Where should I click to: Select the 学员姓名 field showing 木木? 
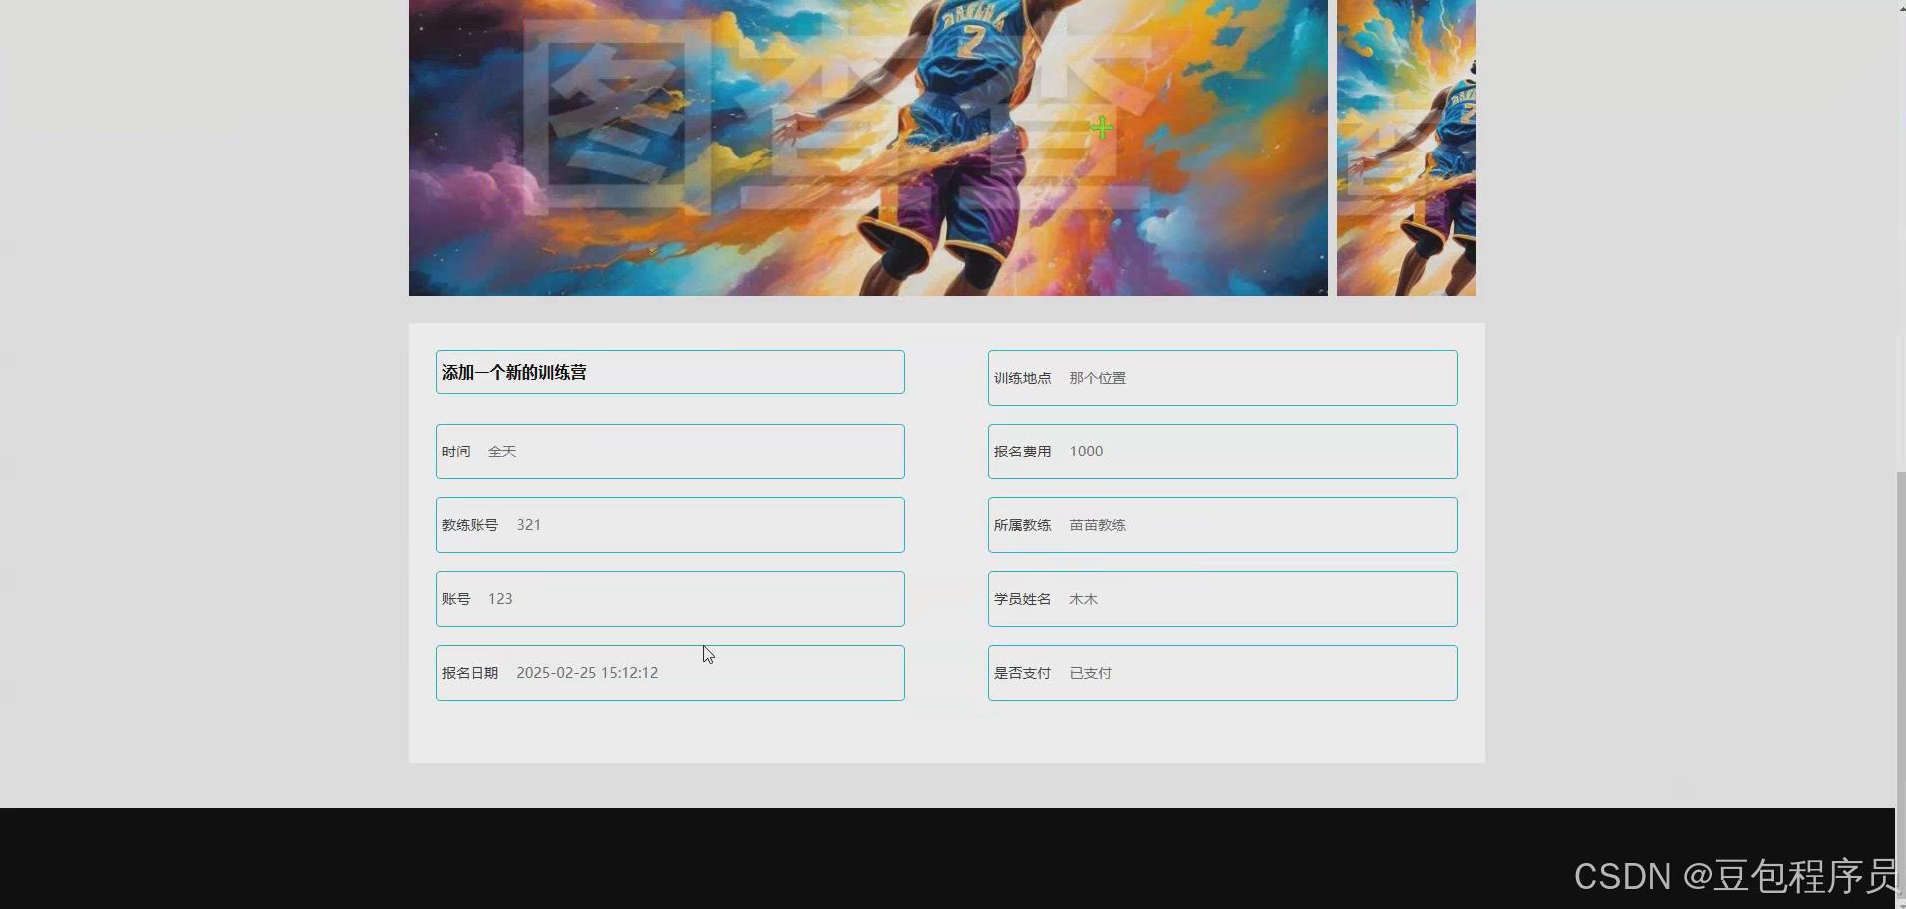point(1222,599)
